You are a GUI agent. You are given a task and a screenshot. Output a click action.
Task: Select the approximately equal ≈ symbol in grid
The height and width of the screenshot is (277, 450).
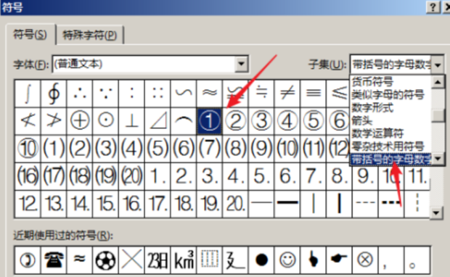[x=209, y=94]
